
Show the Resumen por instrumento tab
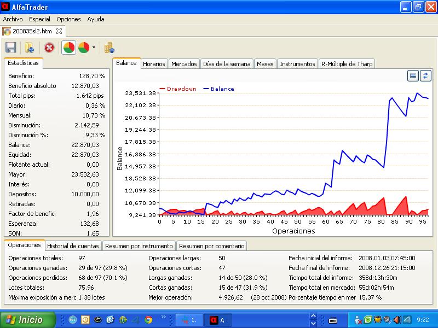(139, 246)
